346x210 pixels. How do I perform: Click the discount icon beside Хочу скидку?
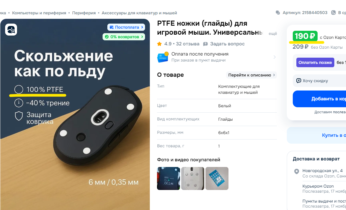tap(298, 81)
